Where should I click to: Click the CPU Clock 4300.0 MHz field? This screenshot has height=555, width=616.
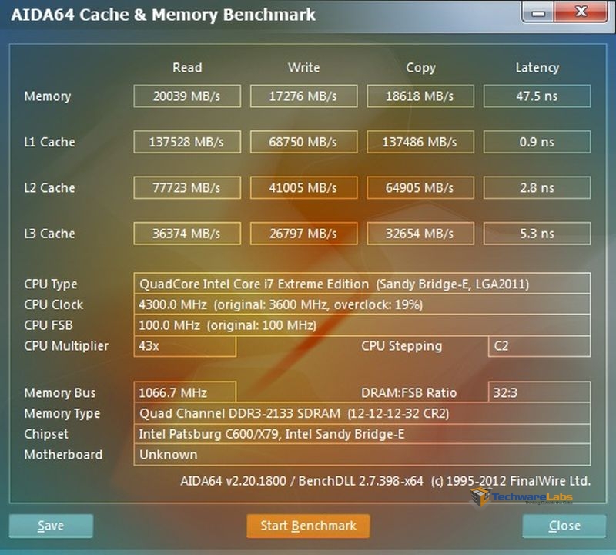click(362, 304)
